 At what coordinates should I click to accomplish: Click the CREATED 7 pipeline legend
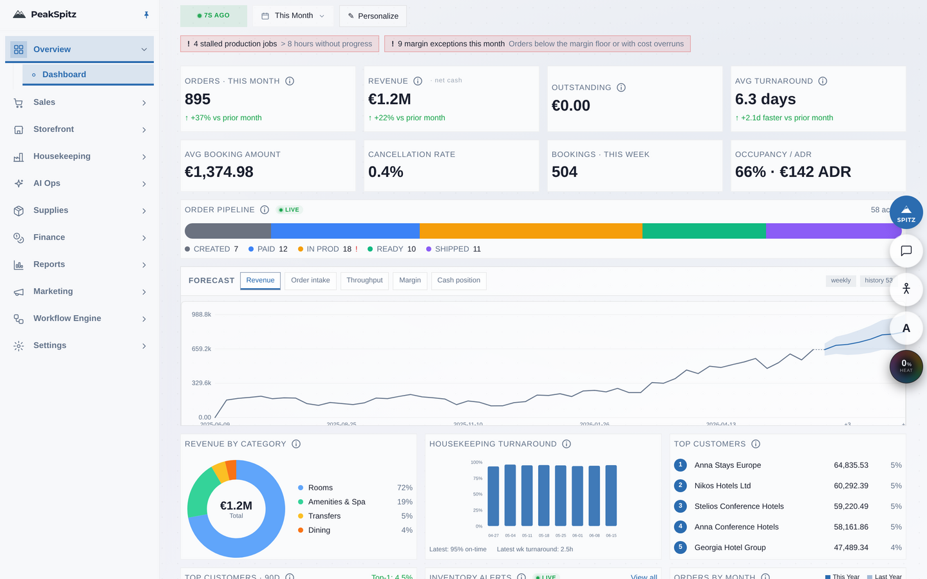[x=212, y=249]
